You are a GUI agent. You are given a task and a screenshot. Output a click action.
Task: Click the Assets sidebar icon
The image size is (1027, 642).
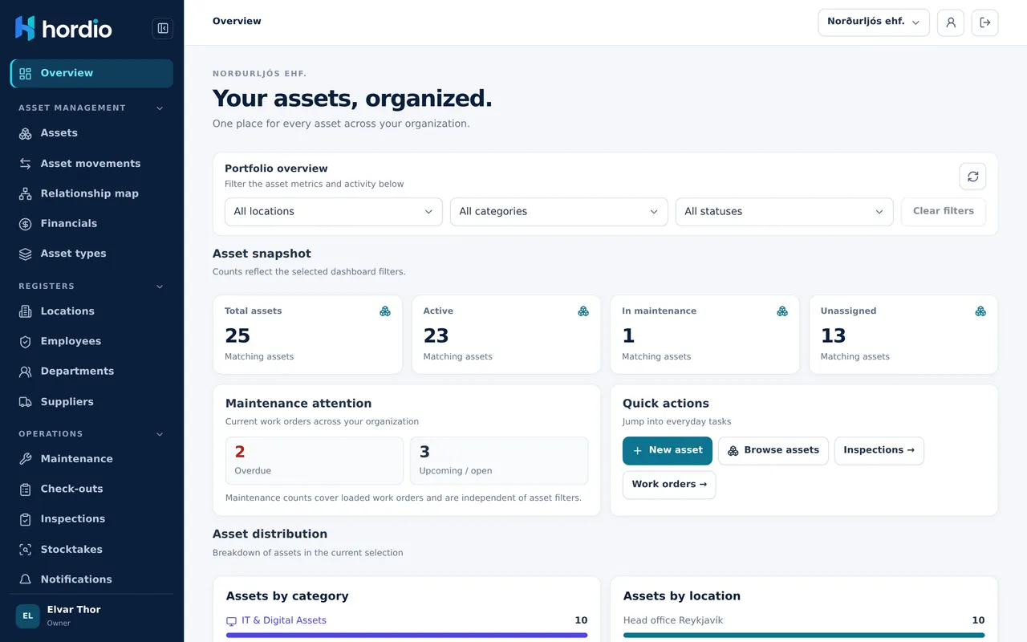(26, 133)
